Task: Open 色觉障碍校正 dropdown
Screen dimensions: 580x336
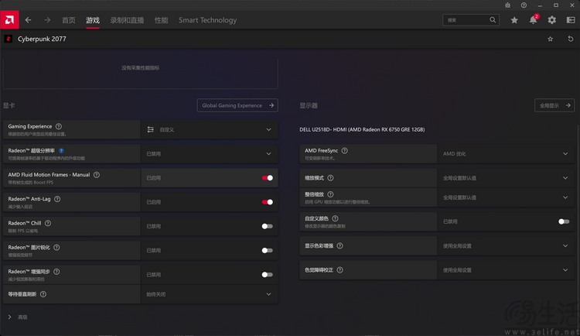Action: pyautogui.click(x=506, y=270)
